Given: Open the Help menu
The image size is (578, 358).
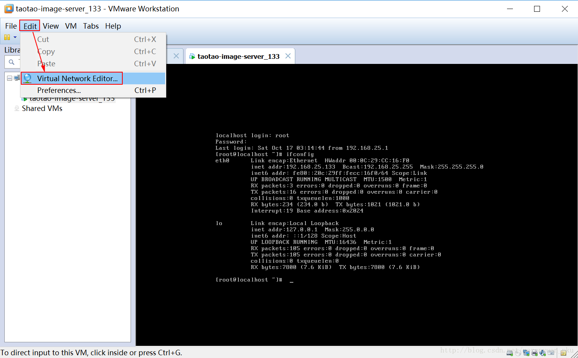Looking at the screenshot, I should 113,26.
